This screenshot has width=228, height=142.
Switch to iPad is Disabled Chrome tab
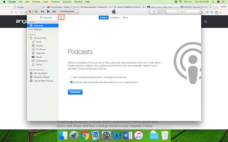click(129, 7)
